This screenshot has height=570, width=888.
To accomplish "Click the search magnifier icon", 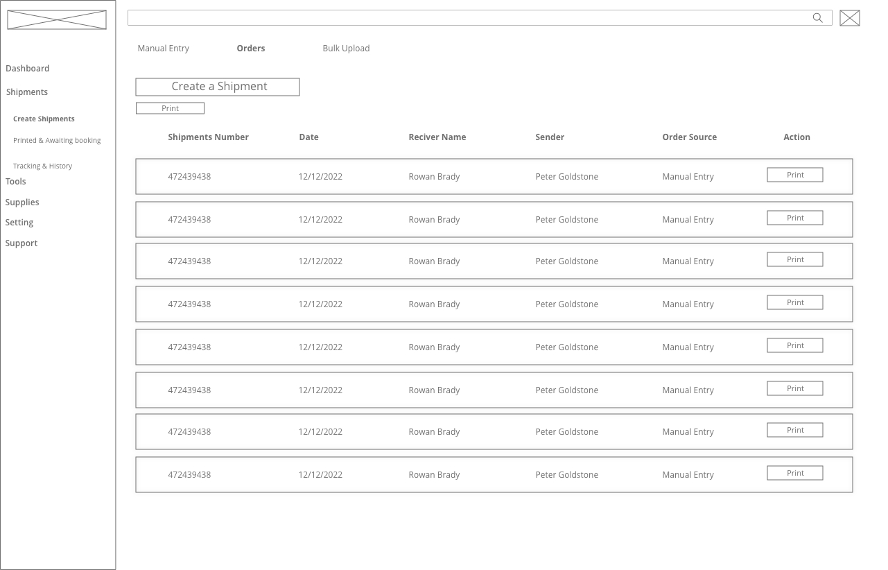I will [818, 18].
